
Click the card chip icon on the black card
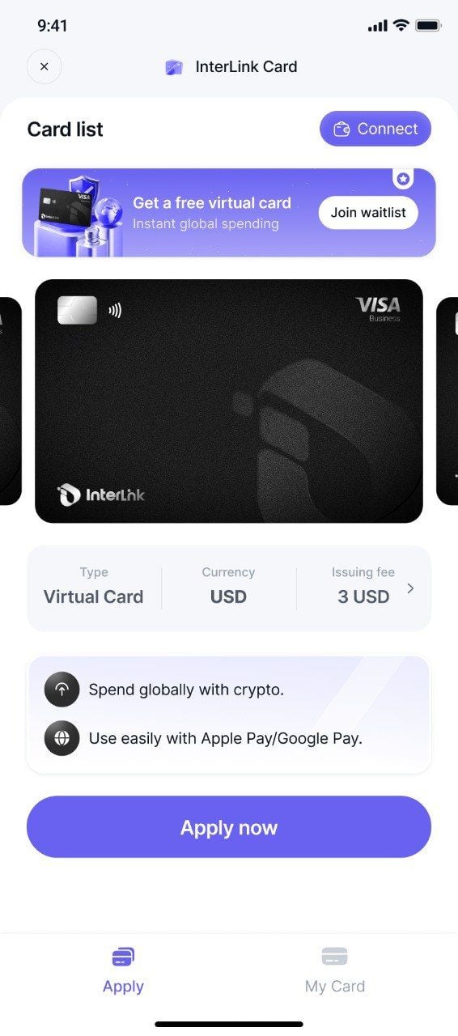(77, 310)
